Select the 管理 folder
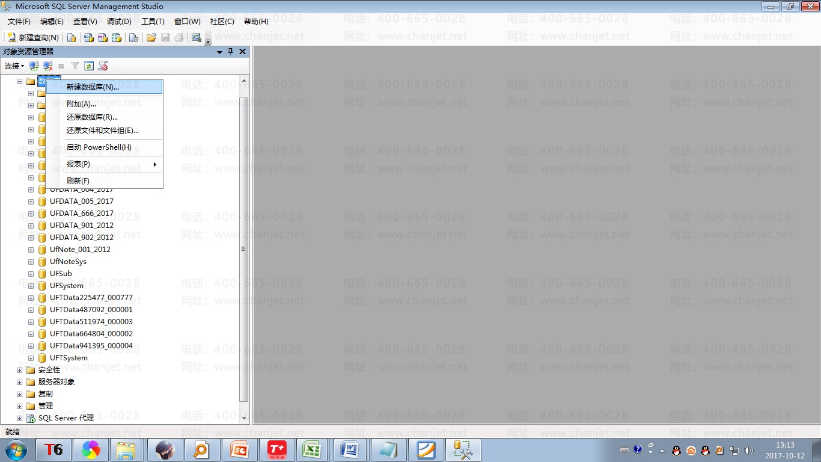The width and height of the screenshot is (821, 462). click(45, 406)
